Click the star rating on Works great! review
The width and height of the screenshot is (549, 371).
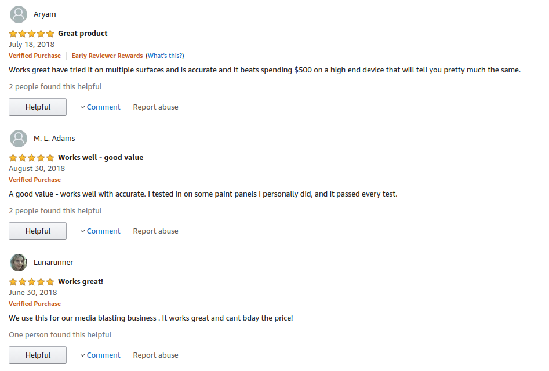click(31, 281)
